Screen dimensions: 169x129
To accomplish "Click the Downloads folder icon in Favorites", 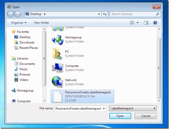I will [16, 42].
